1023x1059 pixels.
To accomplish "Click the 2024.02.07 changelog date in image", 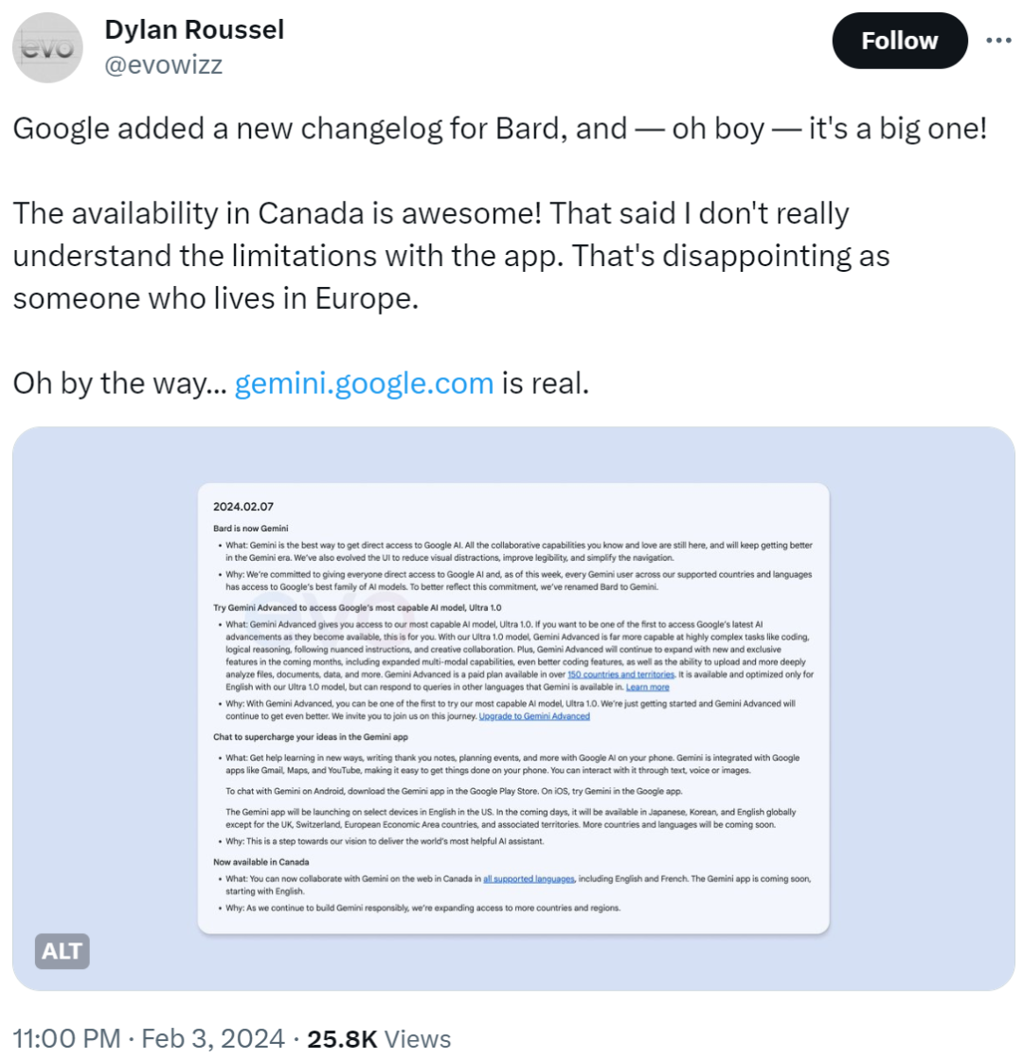I will coord(243,508).
